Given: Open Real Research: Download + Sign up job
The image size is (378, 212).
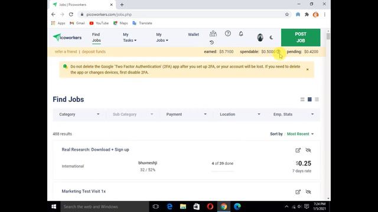Looking at the screenshot, I should click(95, 150).
